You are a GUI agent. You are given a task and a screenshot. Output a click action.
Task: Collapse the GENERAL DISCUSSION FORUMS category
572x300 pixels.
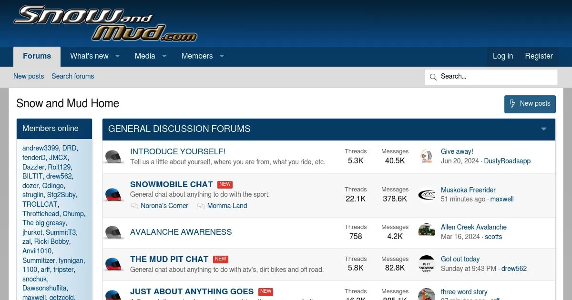pyautogui.click(x=544, y=129)
